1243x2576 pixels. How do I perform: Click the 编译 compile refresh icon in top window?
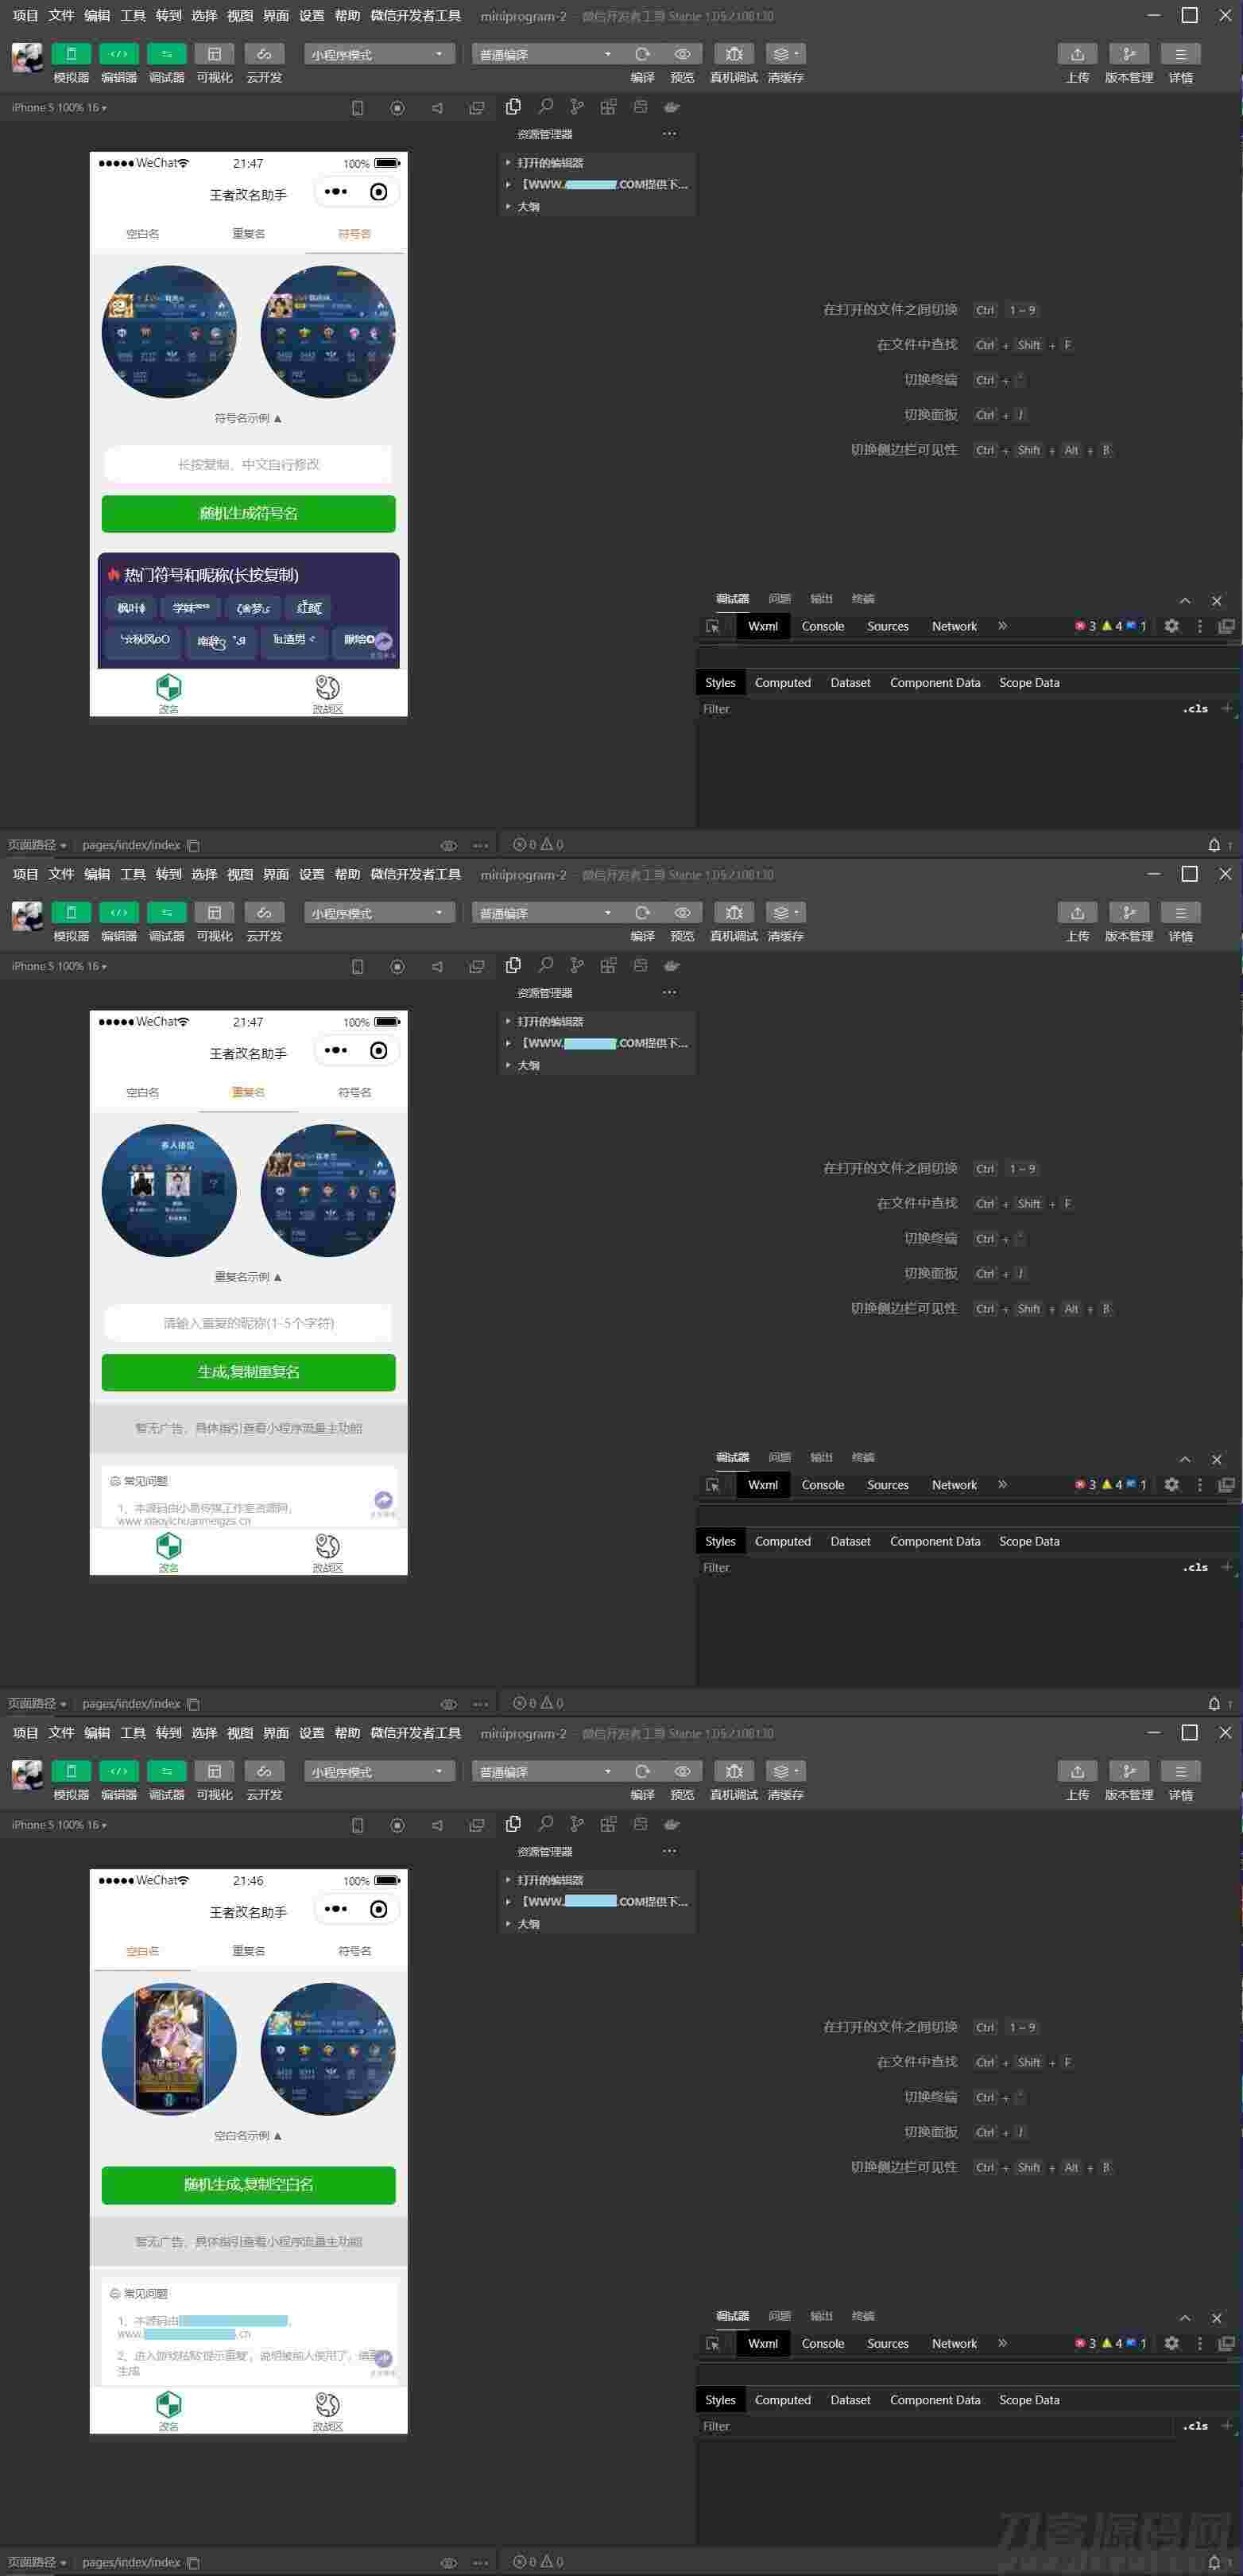642,54
